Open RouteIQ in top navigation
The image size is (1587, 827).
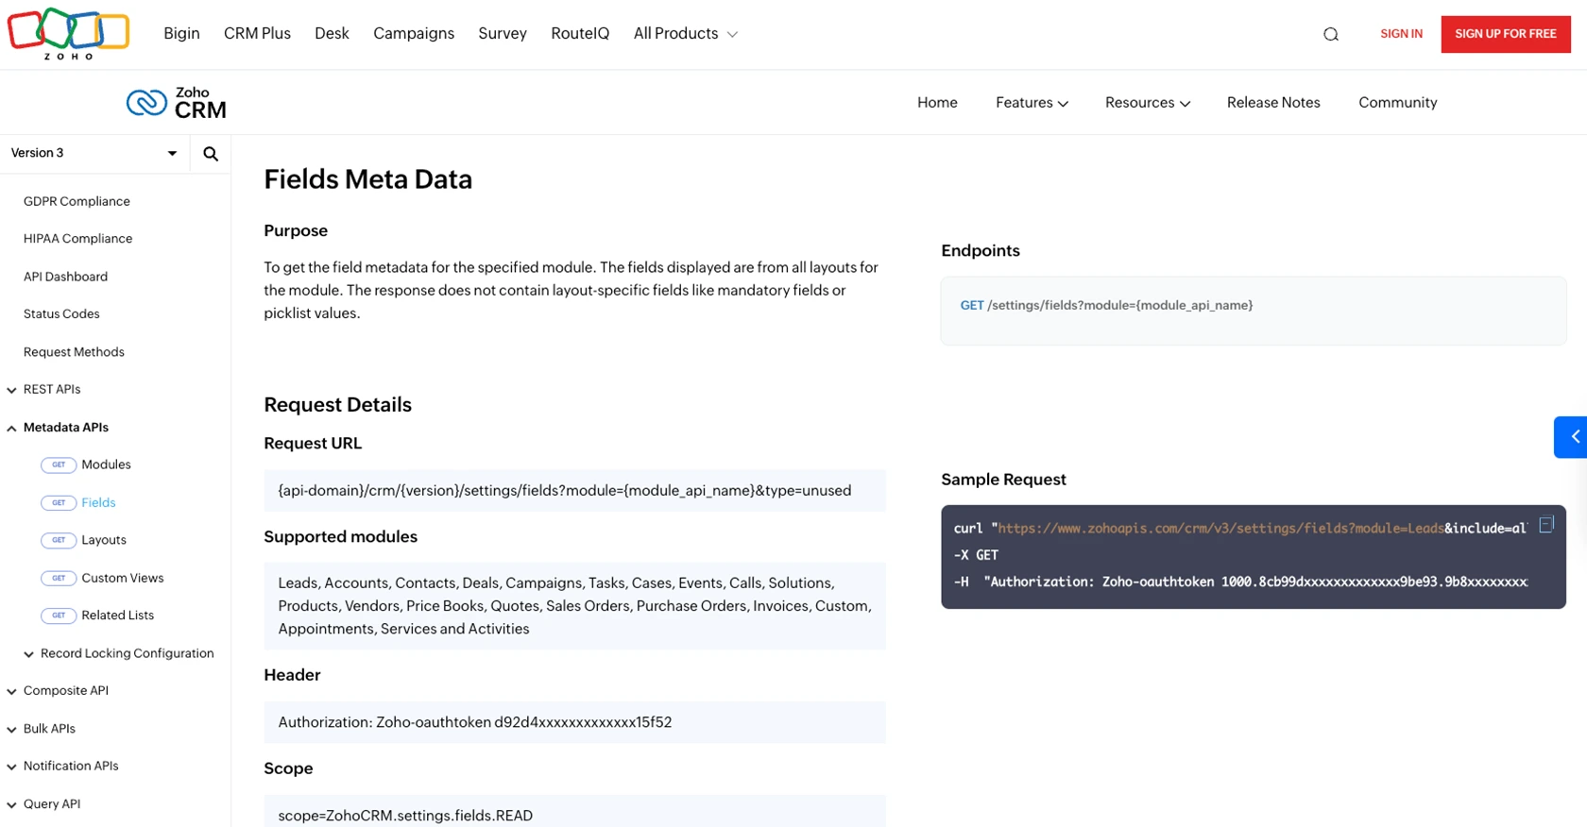tap(580, 33)
